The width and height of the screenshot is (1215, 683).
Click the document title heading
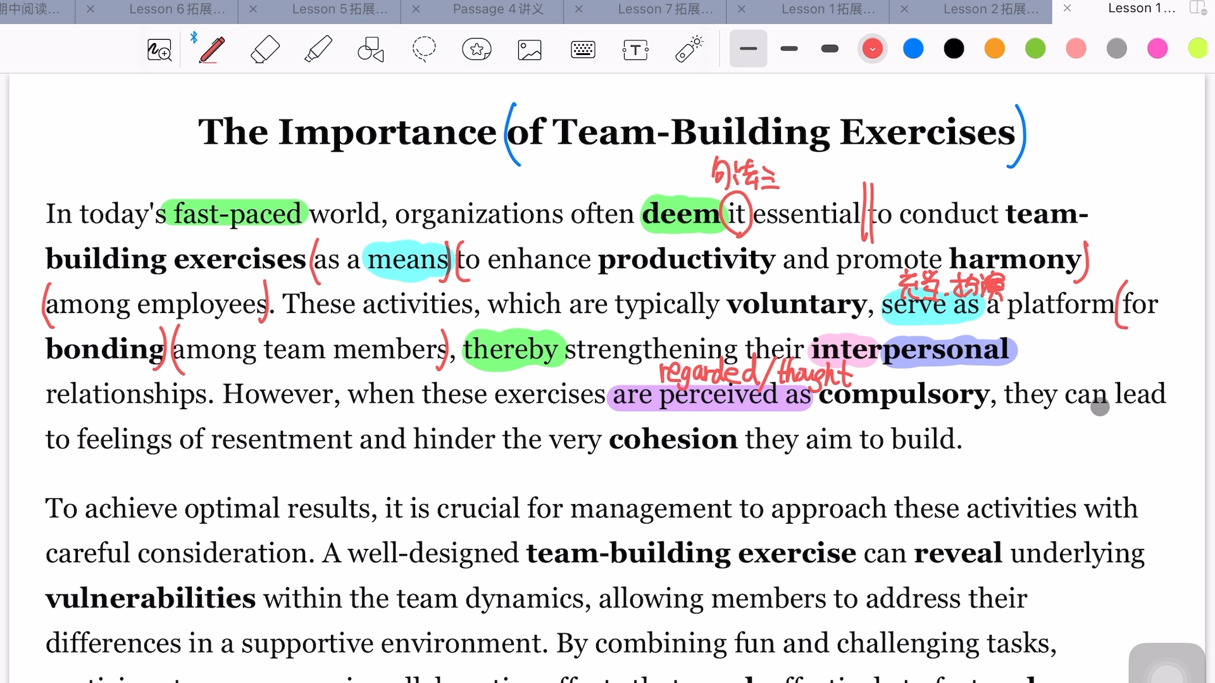pos(607,132)
